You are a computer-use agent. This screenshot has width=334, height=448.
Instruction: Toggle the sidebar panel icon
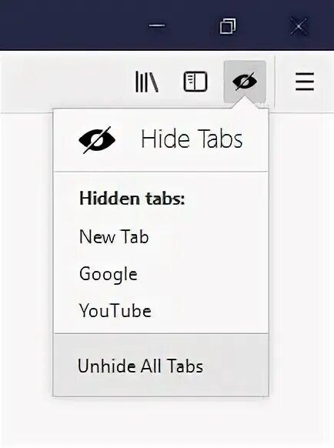[x=195, y=82]
